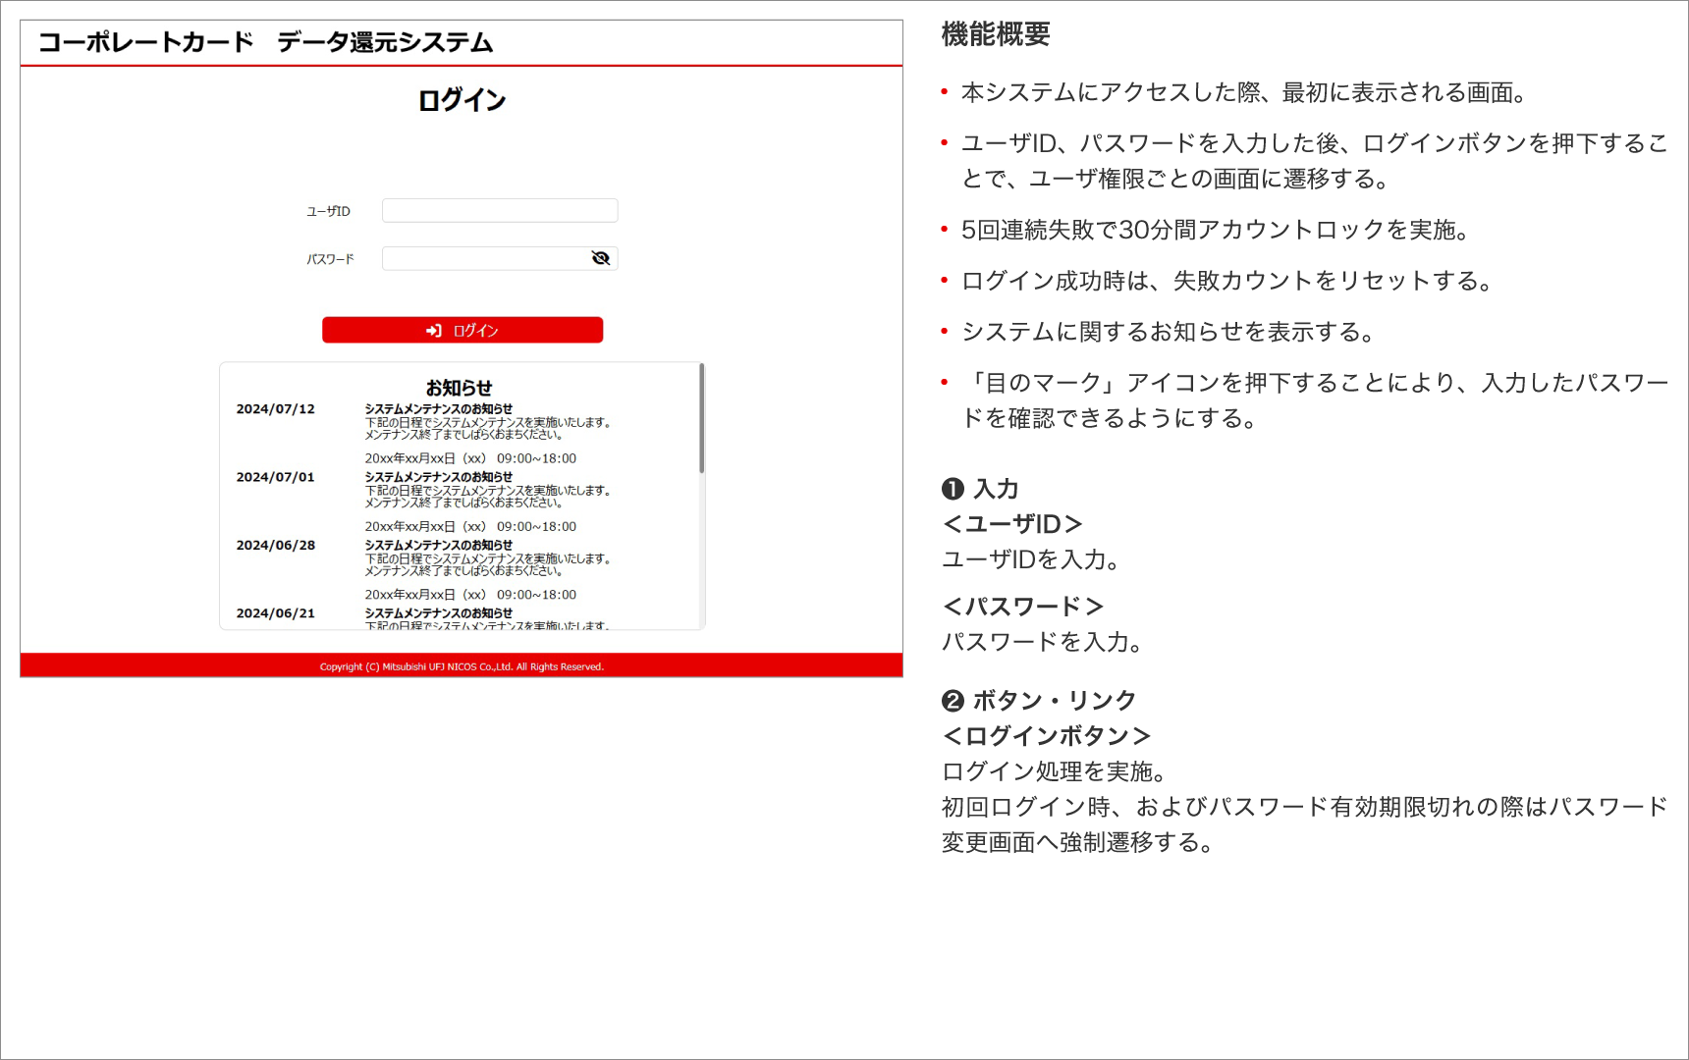The image size is (1689, 1060).
Task: Click the コーポレートカード データ還元システム header title
Action: (265, 42)
